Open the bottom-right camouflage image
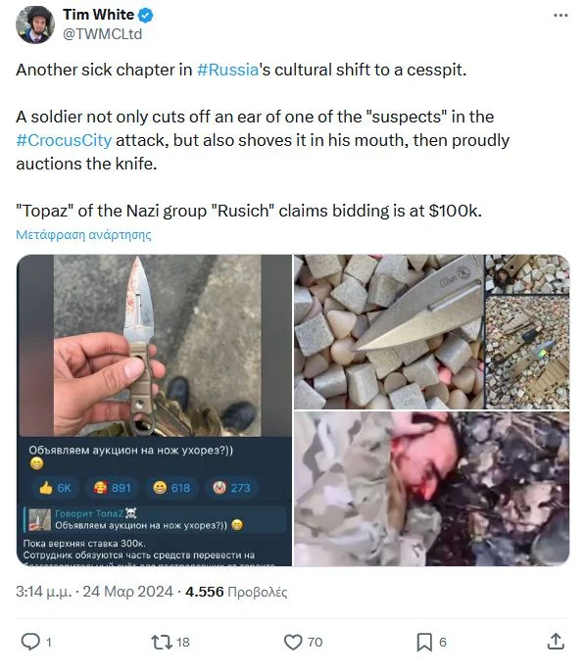This screenshot has height=672, width=586. pyautogui.click(x=432, y=489)
